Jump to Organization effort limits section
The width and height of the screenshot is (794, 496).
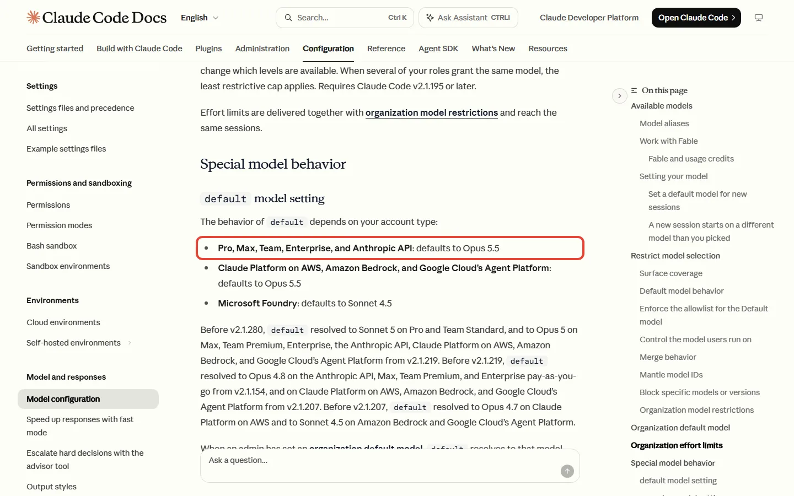click(x=677, y=445)
